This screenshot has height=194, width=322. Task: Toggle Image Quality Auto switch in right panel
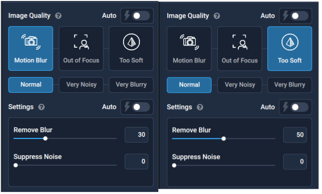click(x=299, y=16)
